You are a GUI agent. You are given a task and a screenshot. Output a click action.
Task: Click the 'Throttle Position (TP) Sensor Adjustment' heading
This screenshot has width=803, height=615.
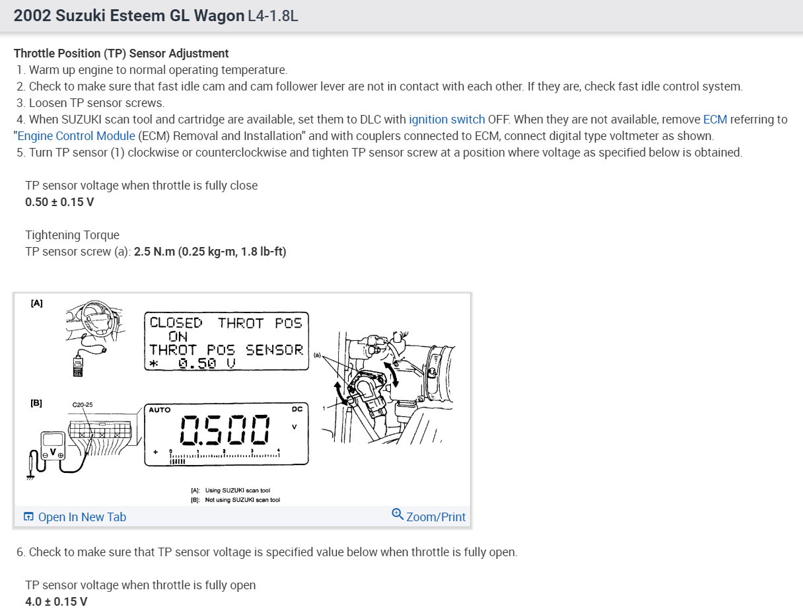coord(121,54)
